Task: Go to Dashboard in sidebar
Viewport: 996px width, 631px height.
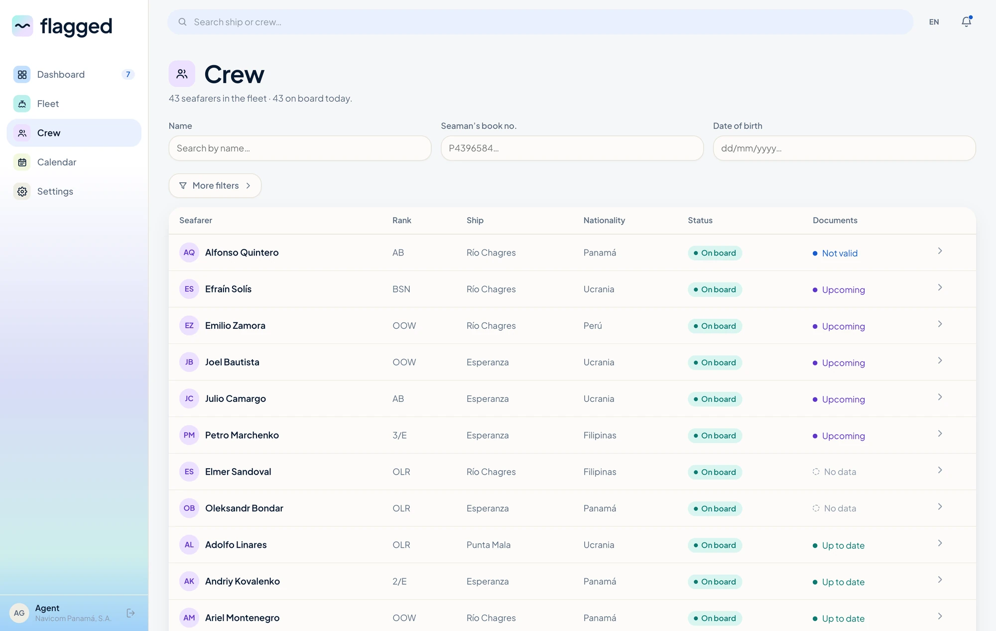Action: tap(74, 75)
